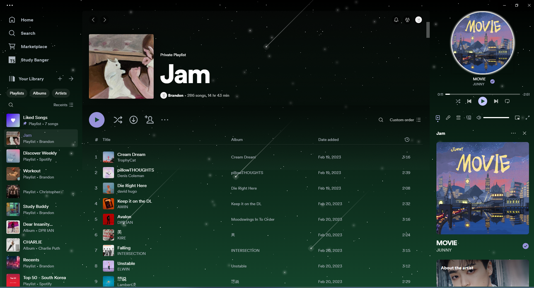Filter library by Artists

61,93
